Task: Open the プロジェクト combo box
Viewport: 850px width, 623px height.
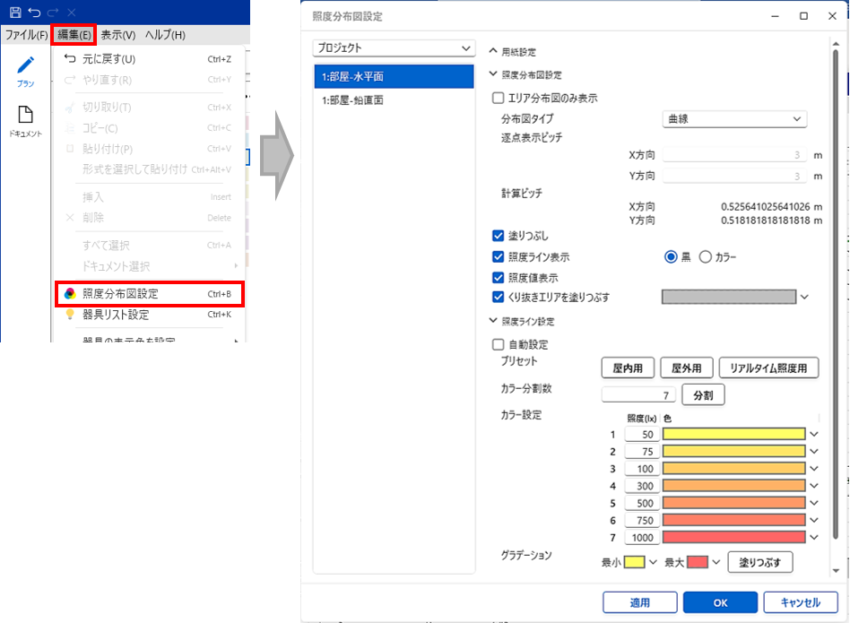Action: click(393, 48)
